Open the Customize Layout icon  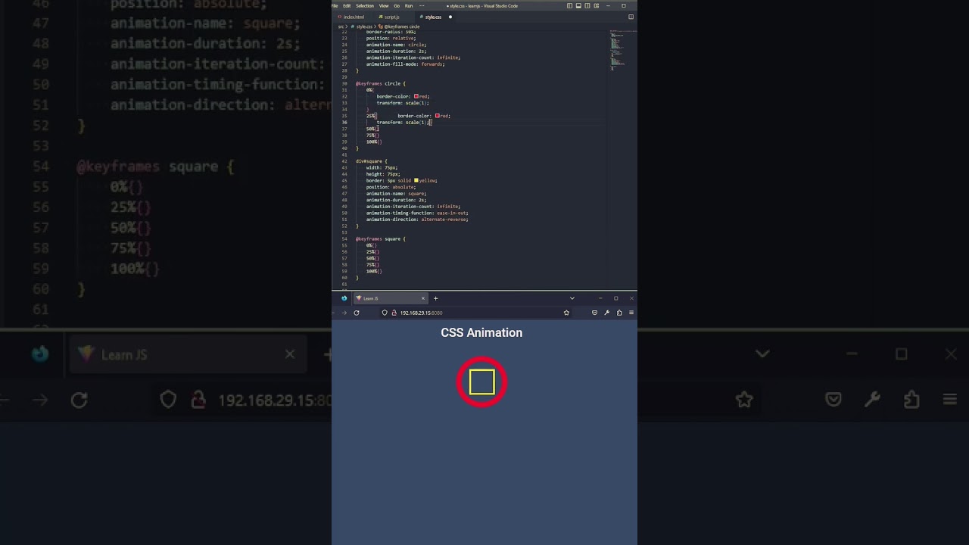pyautogui.click(x=595, y=6)
